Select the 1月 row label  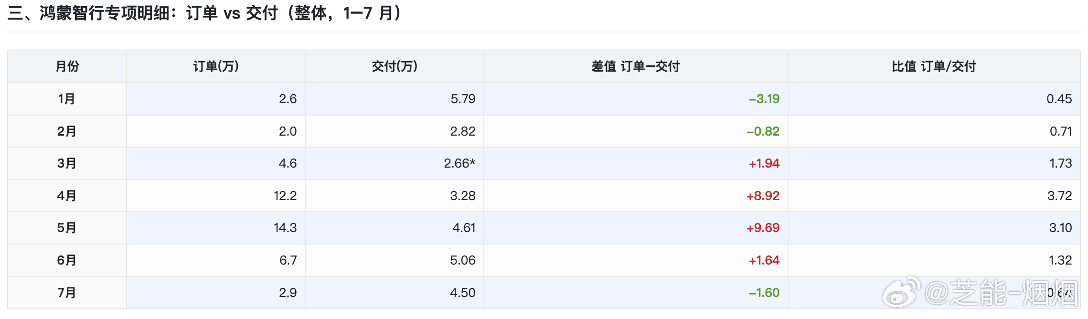coord(67,99)
